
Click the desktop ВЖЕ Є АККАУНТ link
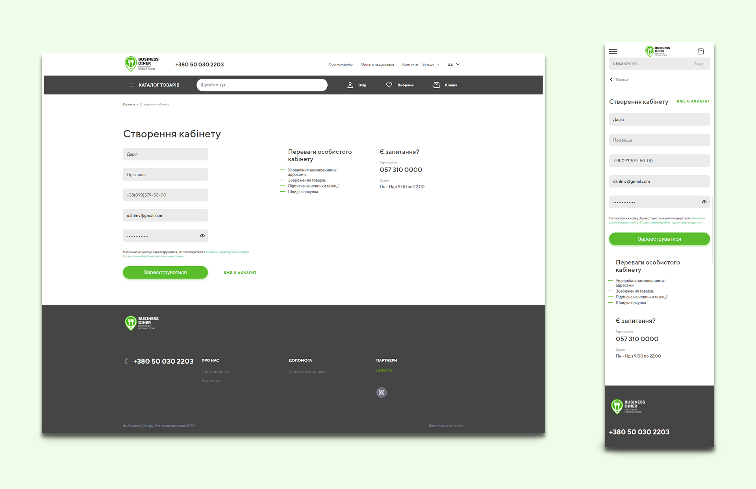tap(240, 273)
